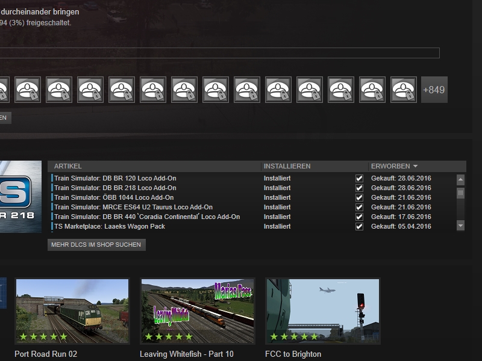Click the star rating on Leaving Whitefish thumbnail

point(169,336)
